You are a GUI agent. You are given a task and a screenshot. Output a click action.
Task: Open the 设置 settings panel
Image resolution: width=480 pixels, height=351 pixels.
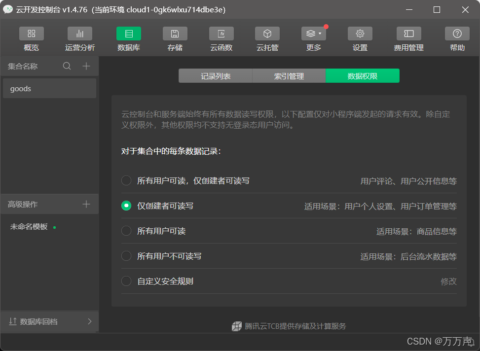(x=360, y=38)
